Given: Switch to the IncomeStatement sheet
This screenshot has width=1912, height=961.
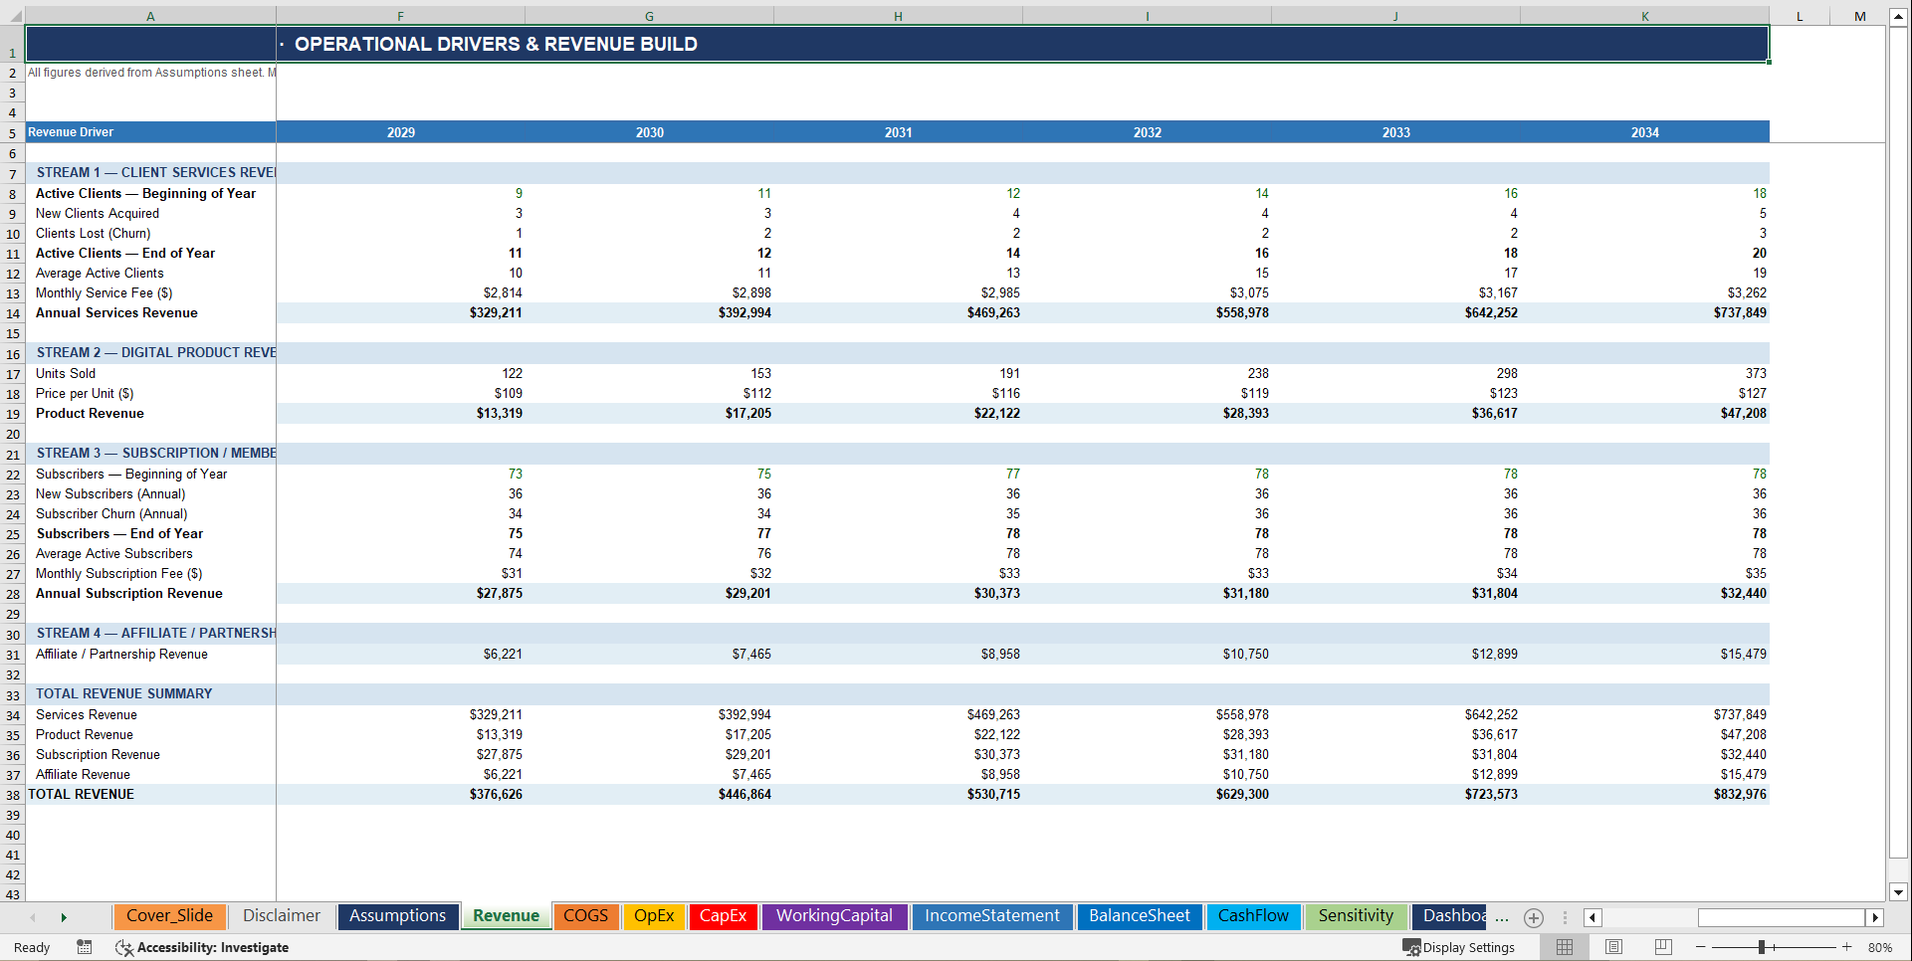Looking at the screenshot, I should 991,916.
